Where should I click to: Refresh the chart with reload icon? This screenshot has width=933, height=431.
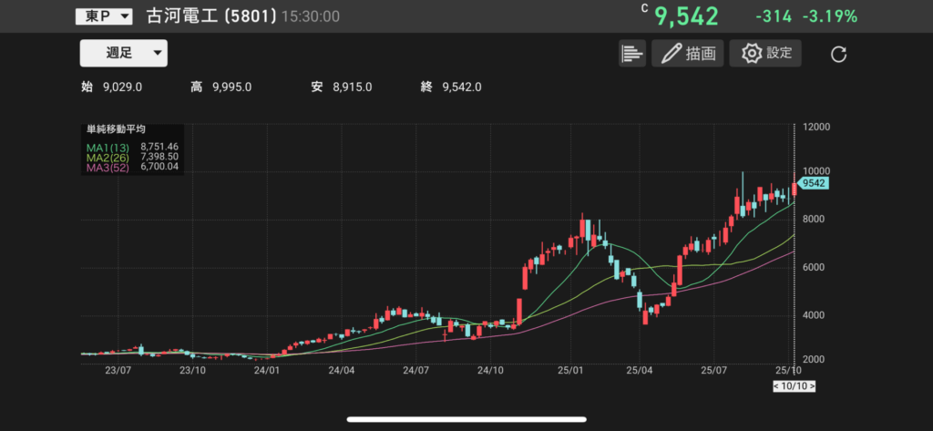coord(839,55)
